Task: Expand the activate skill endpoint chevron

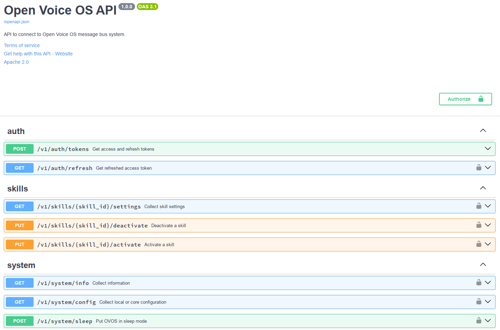Action: pyautogui.click(x=488, y=244)
